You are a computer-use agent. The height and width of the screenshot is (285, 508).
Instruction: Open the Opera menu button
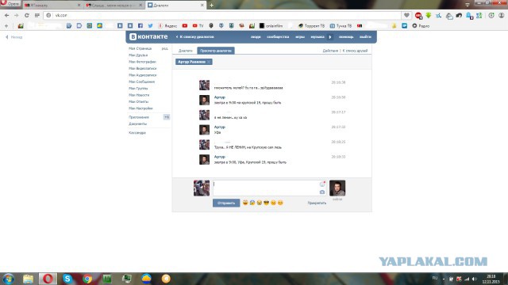[10, 3]
